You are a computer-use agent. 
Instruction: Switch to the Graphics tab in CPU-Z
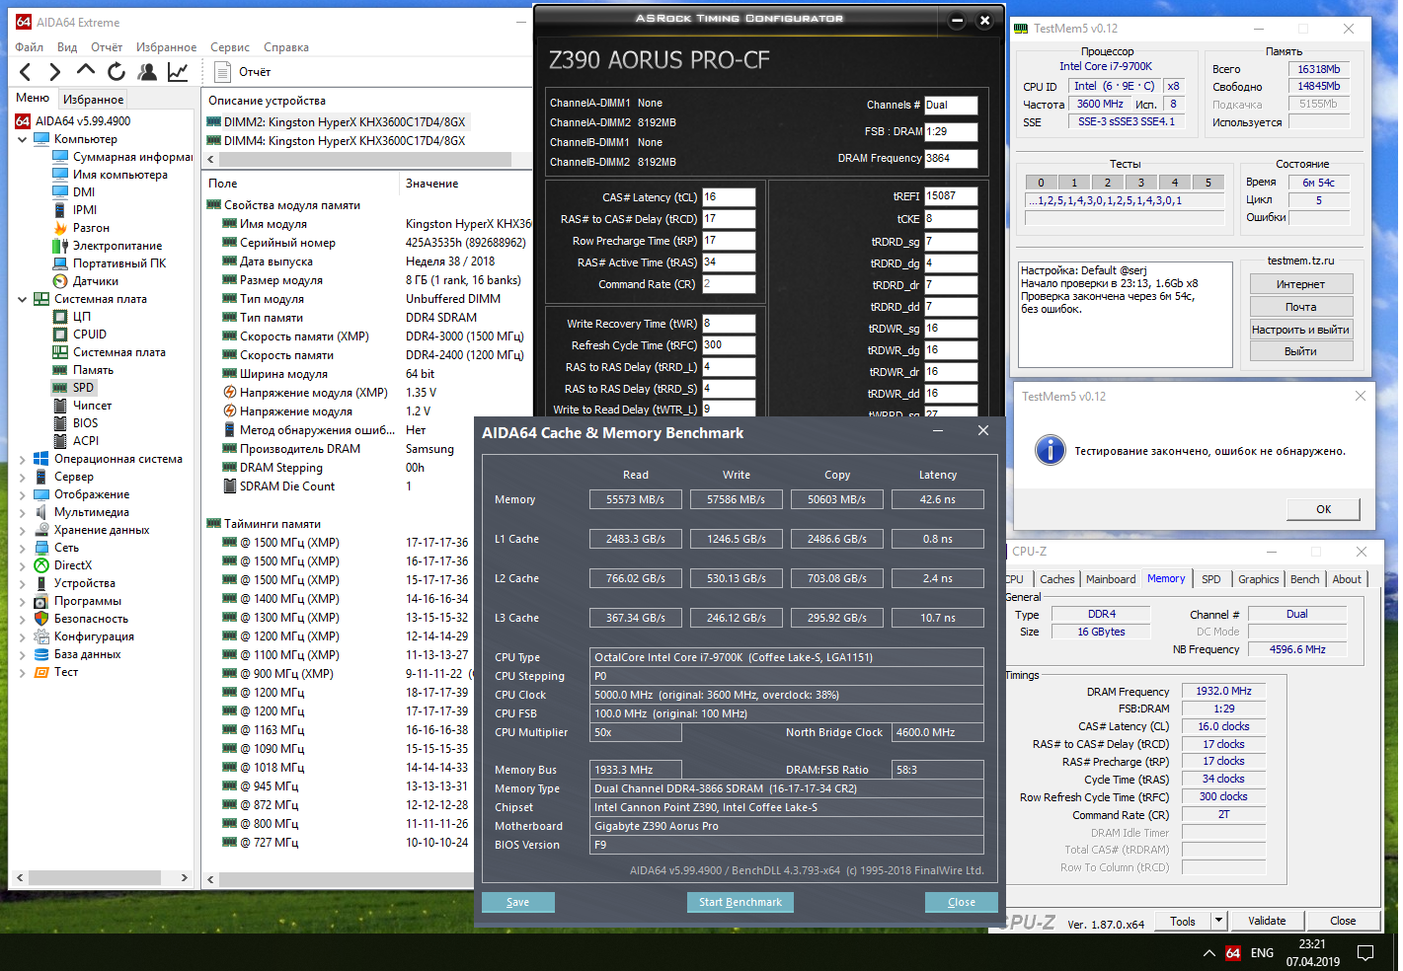tap(1258, 579)
